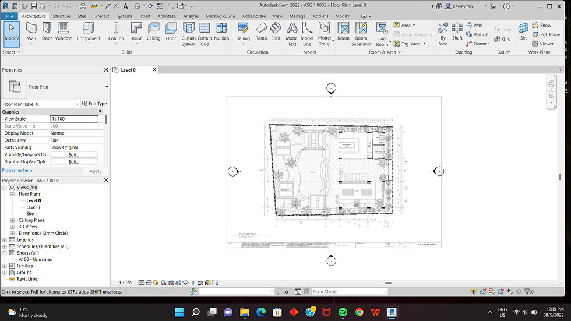Screen dimensions: 571x321
Task: Open the Massing & Site ribbon tab
Action: pos(220,16)
